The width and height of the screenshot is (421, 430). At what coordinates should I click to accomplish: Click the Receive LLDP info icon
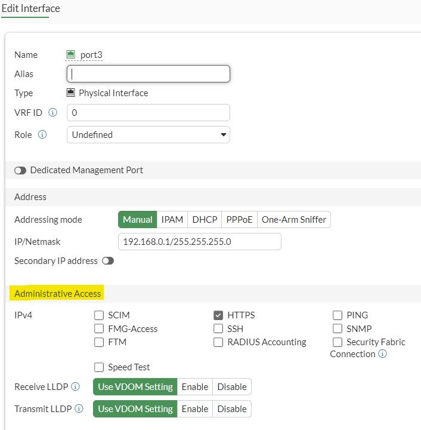click(x=76, y=386)
